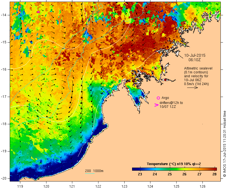Viewport: 228px width, 189px height.
Task: Click the latitude axis label -18
Action: pos(3,124)
